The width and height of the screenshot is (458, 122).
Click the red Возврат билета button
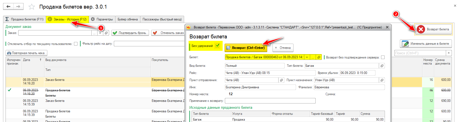click(433, 29)
